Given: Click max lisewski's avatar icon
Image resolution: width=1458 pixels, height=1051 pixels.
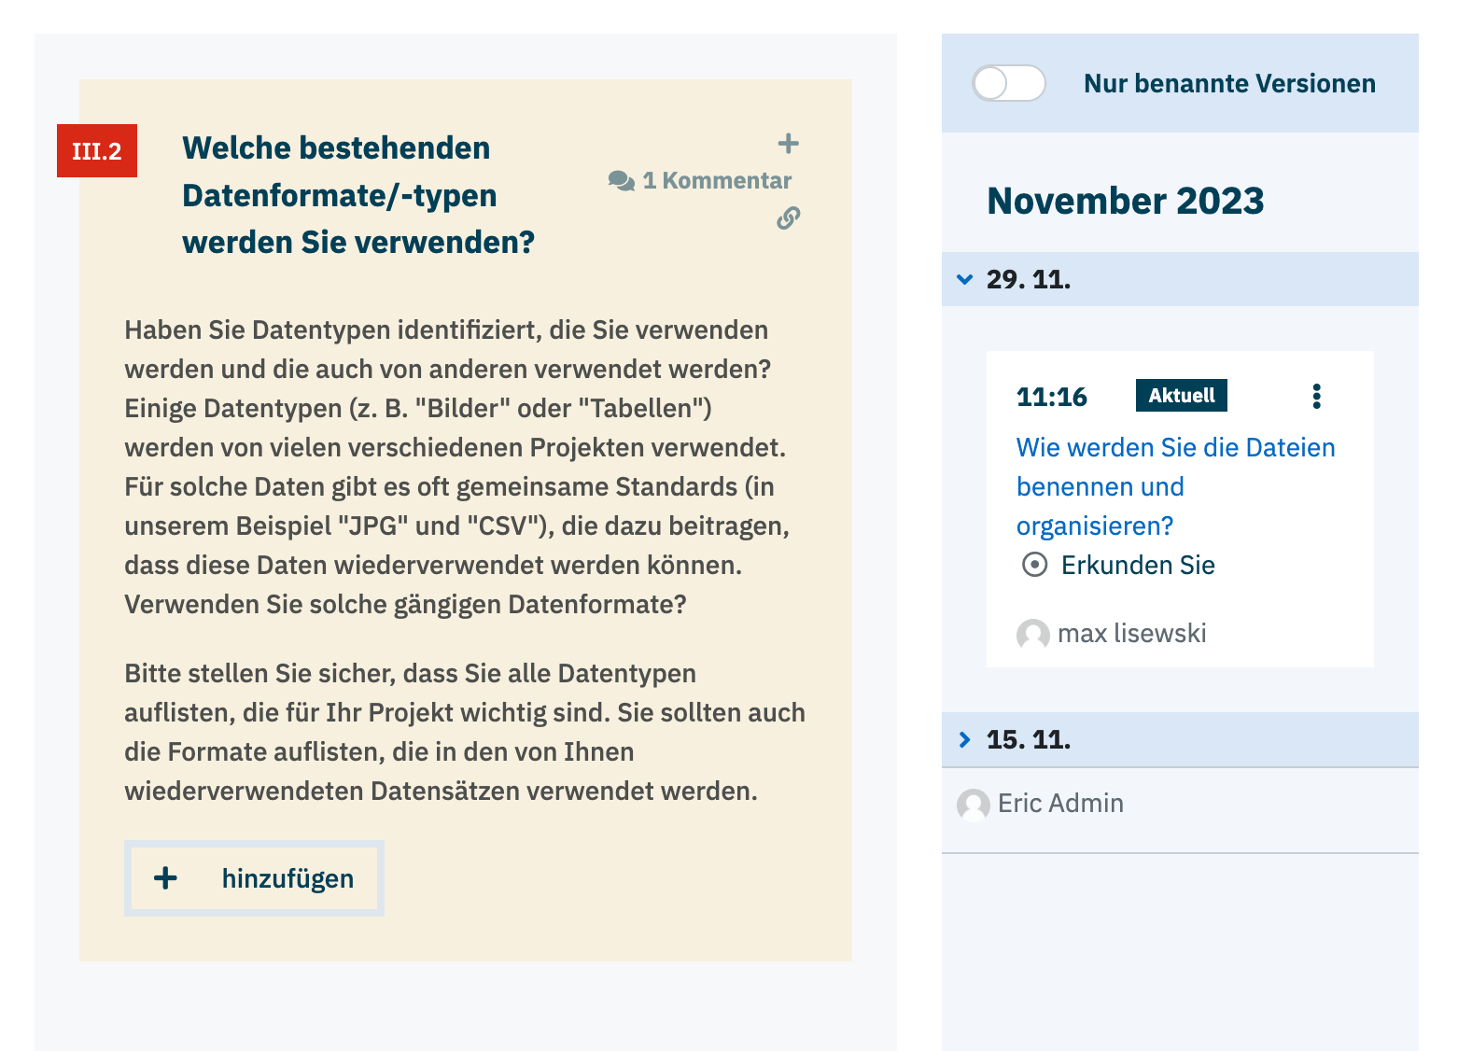Looking at the screenshot, I should (1032, 635).
